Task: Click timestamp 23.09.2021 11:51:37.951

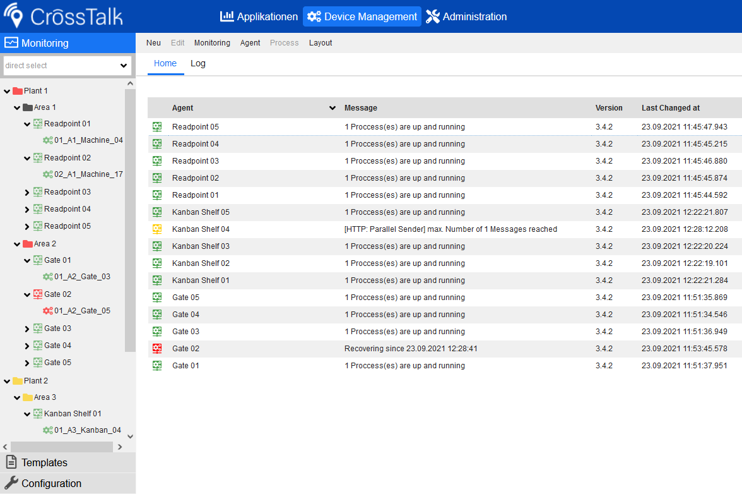Action: coord(684,365)
